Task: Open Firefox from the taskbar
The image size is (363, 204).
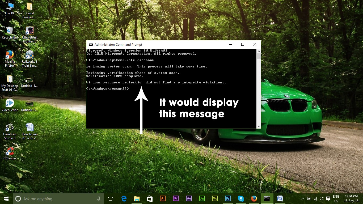Action: click(254, 199)
